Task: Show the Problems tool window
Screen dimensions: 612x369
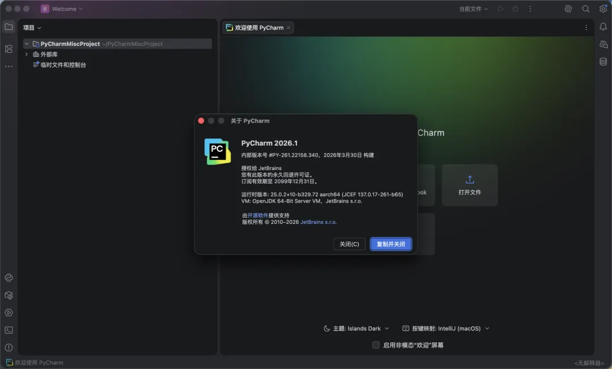Action: tap(8, 347)
